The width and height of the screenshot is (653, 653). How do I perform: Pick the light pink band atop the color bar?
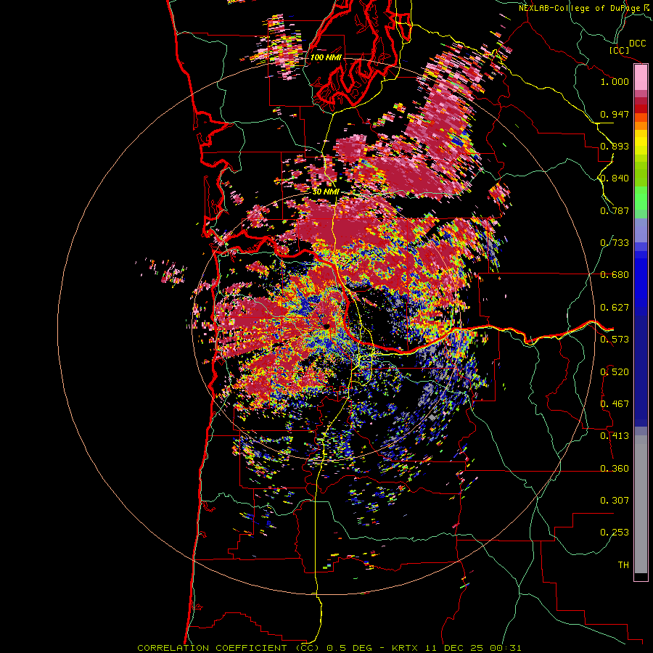641,77
